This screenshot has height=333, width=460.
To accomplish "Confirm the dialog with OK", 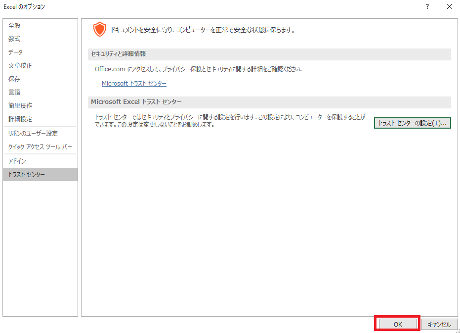I will coord(398,324).
